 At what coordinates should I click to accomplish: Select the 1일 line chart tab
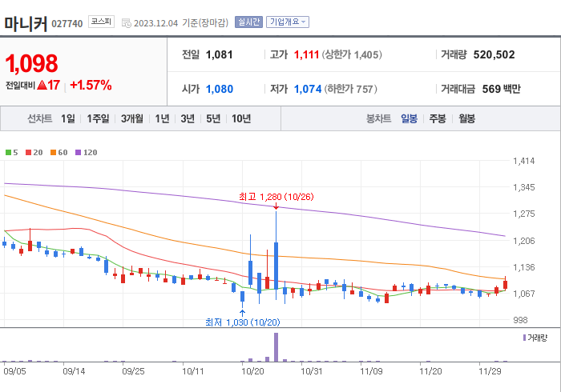pos(67,118)
